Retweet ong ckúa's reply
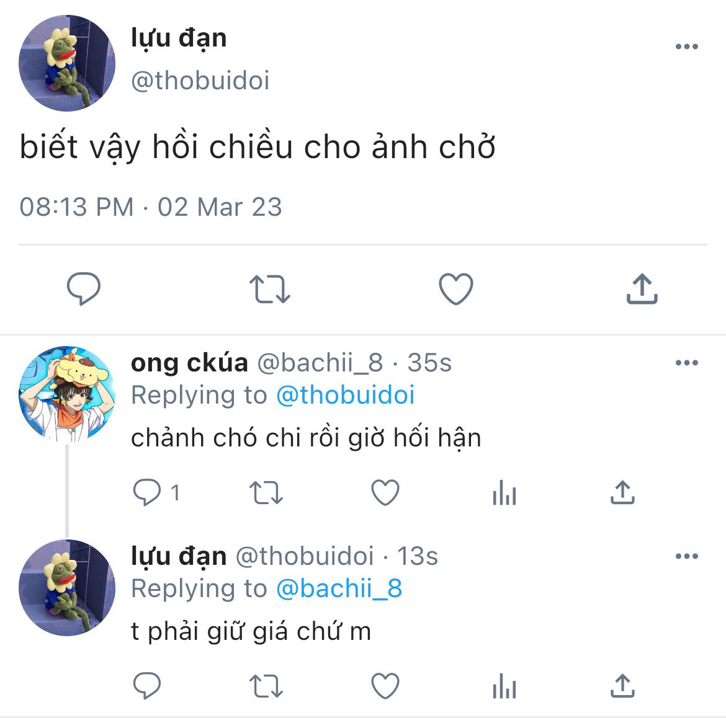The width and height of the screenshot is (726, 718). coord(266,492)
